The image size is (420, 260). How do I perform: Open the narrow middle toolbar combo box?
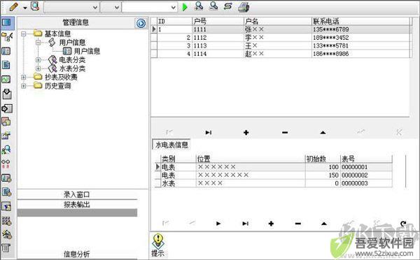[x=111, y=8]
